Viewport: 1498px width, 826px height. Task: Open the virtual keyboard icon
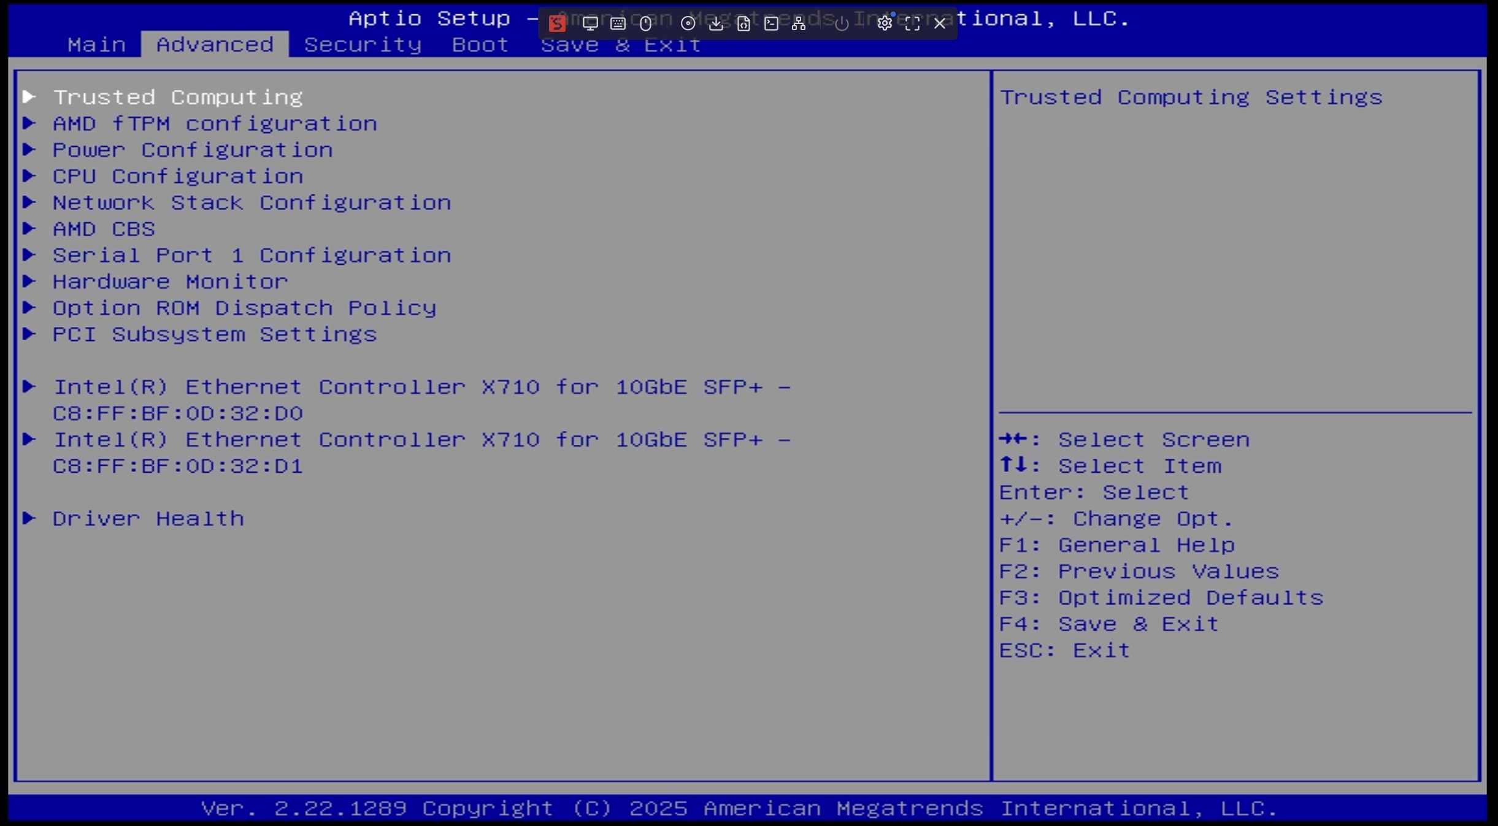click(618, 23)
